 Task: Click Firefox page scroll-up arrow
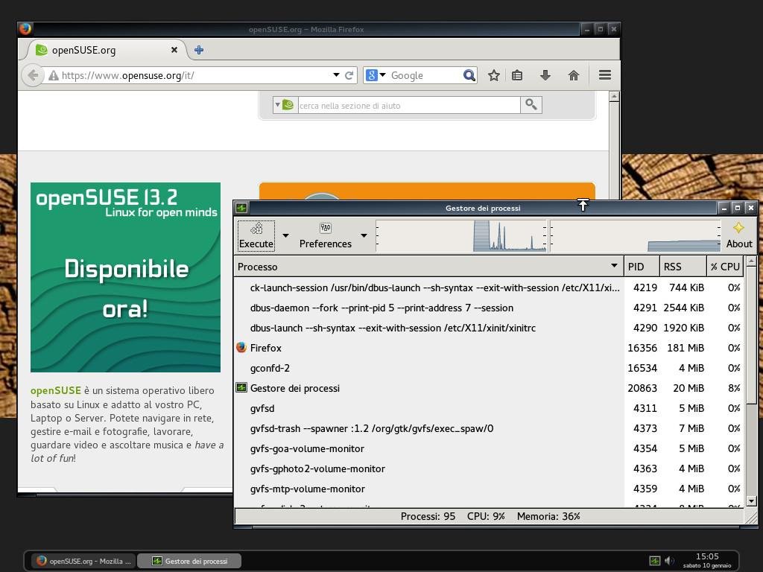[x=614, y=96]
